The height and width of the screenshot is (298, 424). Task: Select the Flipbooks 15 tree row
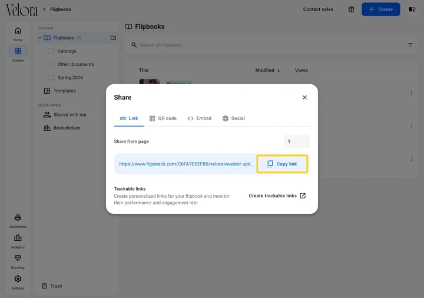[x=77, y=38]
